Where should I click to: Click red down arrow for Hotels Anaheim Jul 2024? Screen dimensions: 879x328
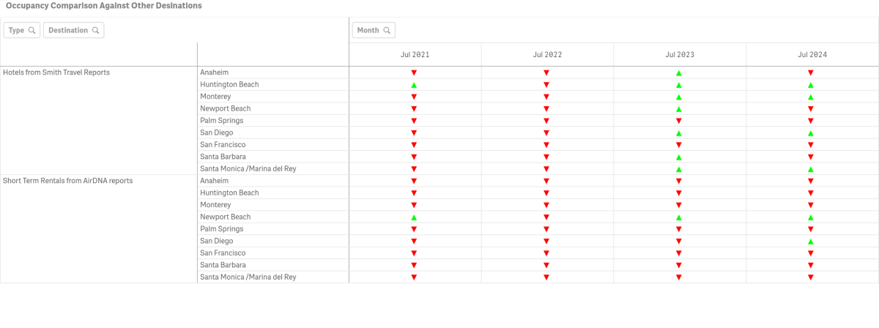pos(811,73)
